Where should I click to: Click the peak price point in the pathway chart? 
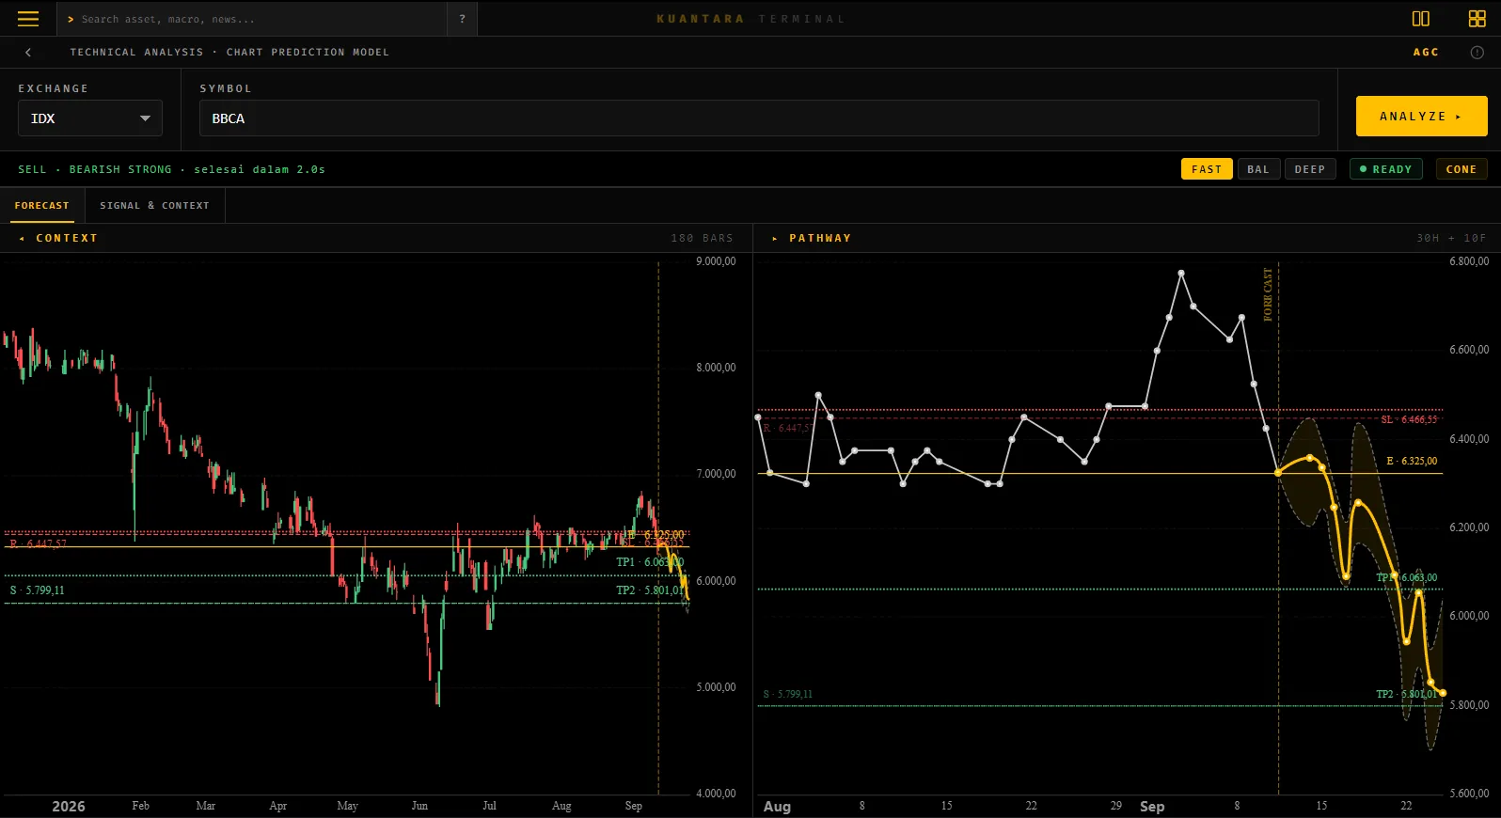coord(1181,274)
